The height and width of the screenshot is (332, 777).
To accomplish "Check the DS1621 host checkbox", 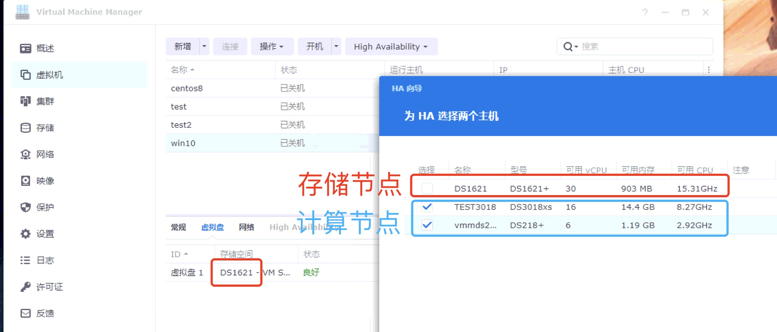I will [427, 189].
